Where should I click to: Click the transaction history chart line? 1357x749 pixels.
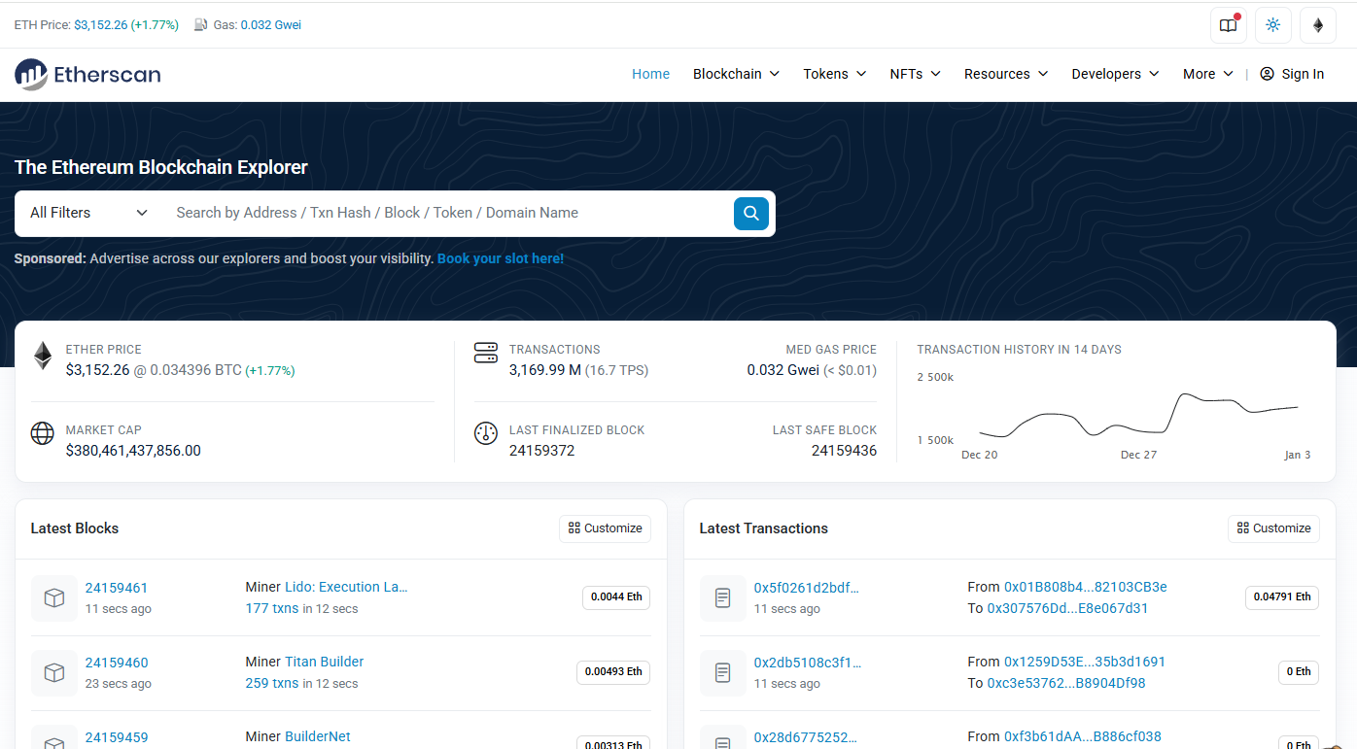[1138, 416]
